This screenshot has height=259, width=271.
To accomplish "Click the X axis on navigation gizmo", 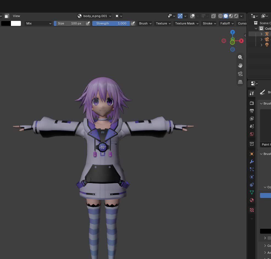I will click(x=241, y=41).
